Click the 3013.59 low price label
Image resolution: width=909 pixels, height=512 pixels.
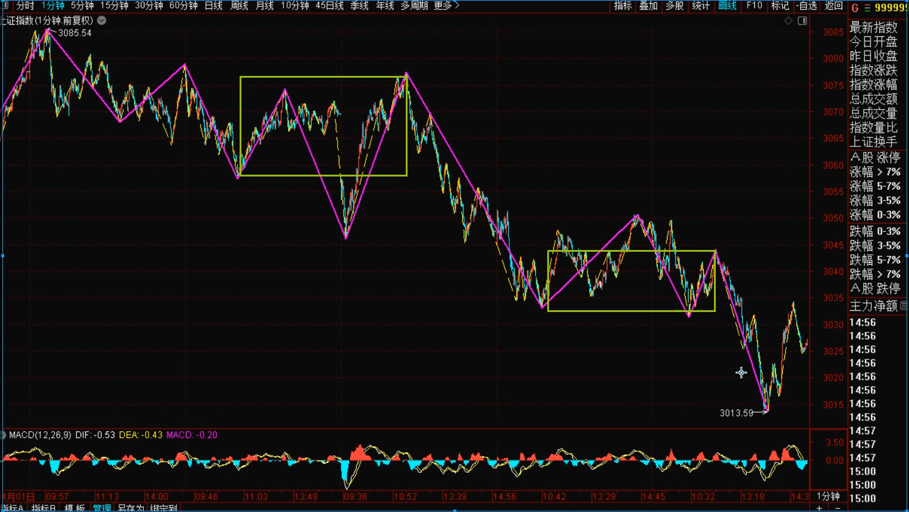[736, 413]
